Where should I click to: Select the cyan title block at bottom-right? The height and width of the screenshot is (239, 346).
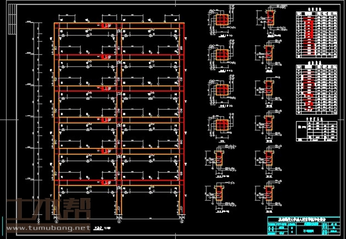302,225
